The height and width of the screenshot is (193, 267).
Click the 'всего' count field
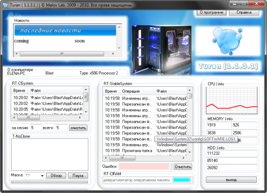click(x=61, y=128)
